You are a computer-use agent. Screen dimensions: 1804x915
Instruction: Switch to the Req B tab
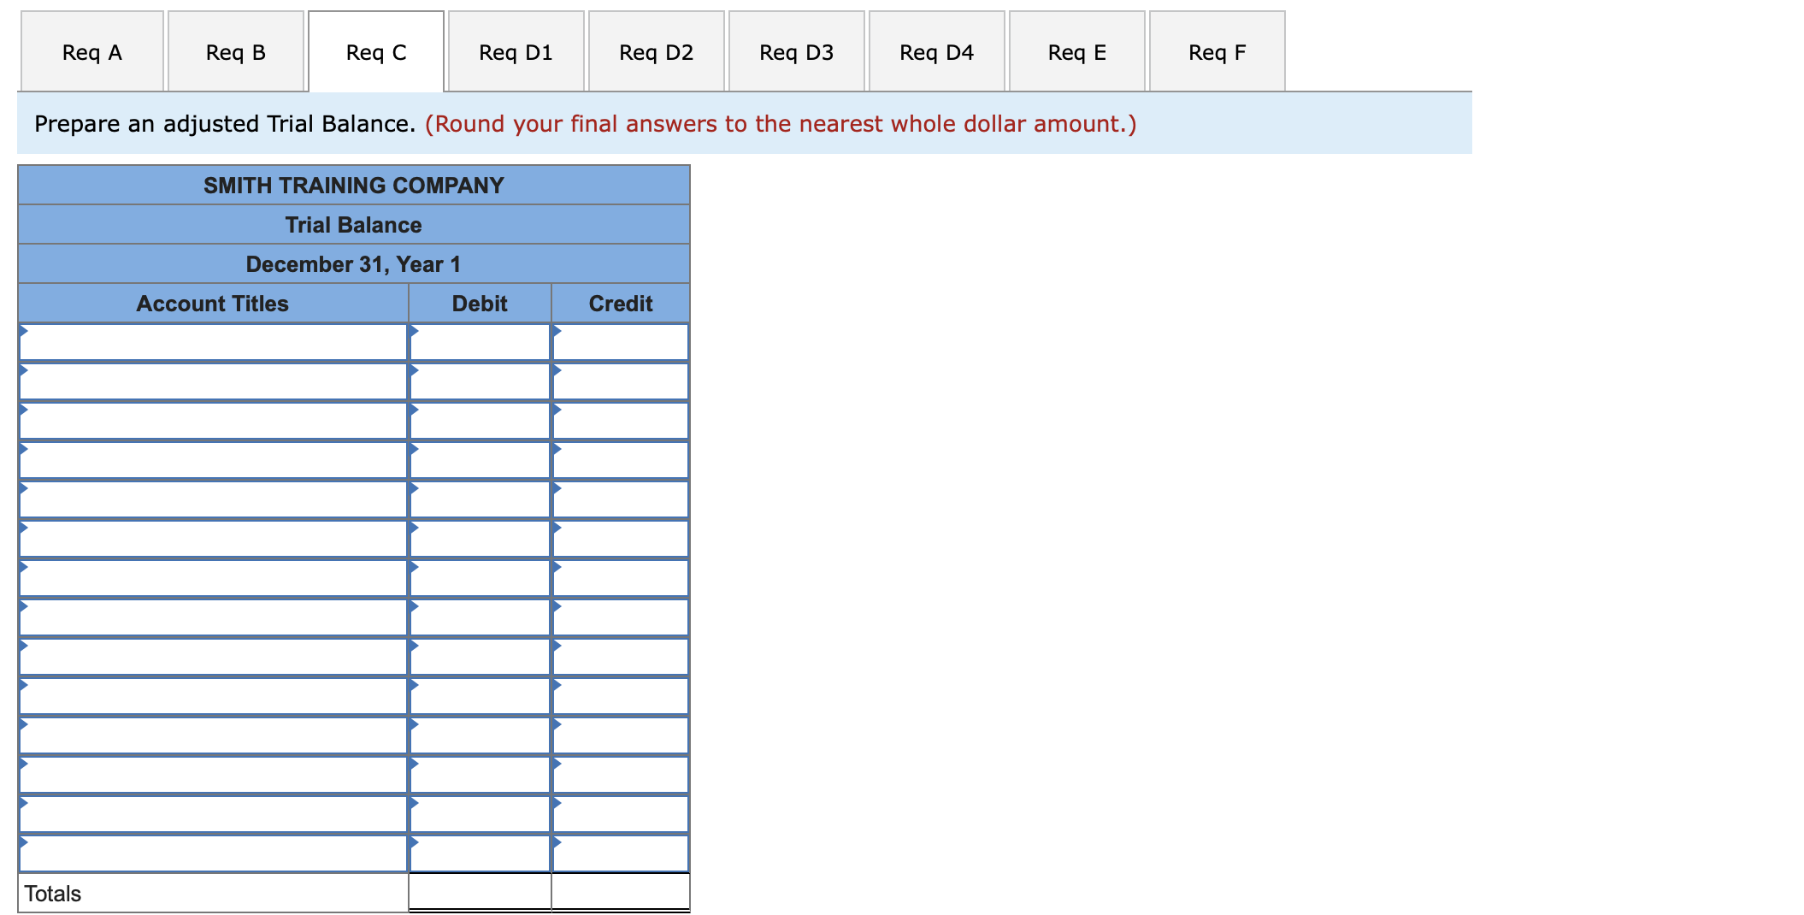click(235, 51)
